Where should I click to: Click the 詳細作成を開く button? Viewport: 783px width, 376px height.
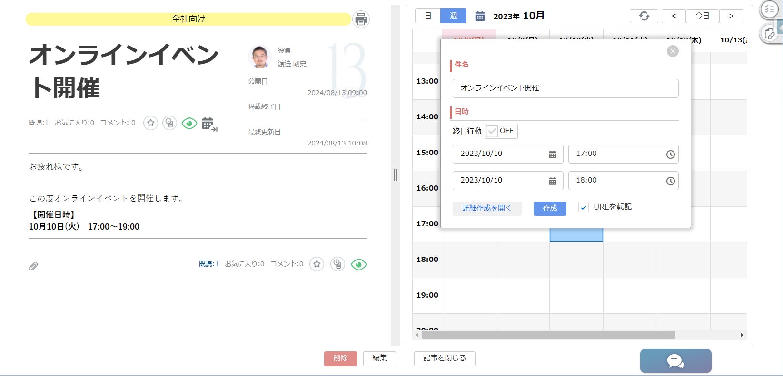click(487, 208)
